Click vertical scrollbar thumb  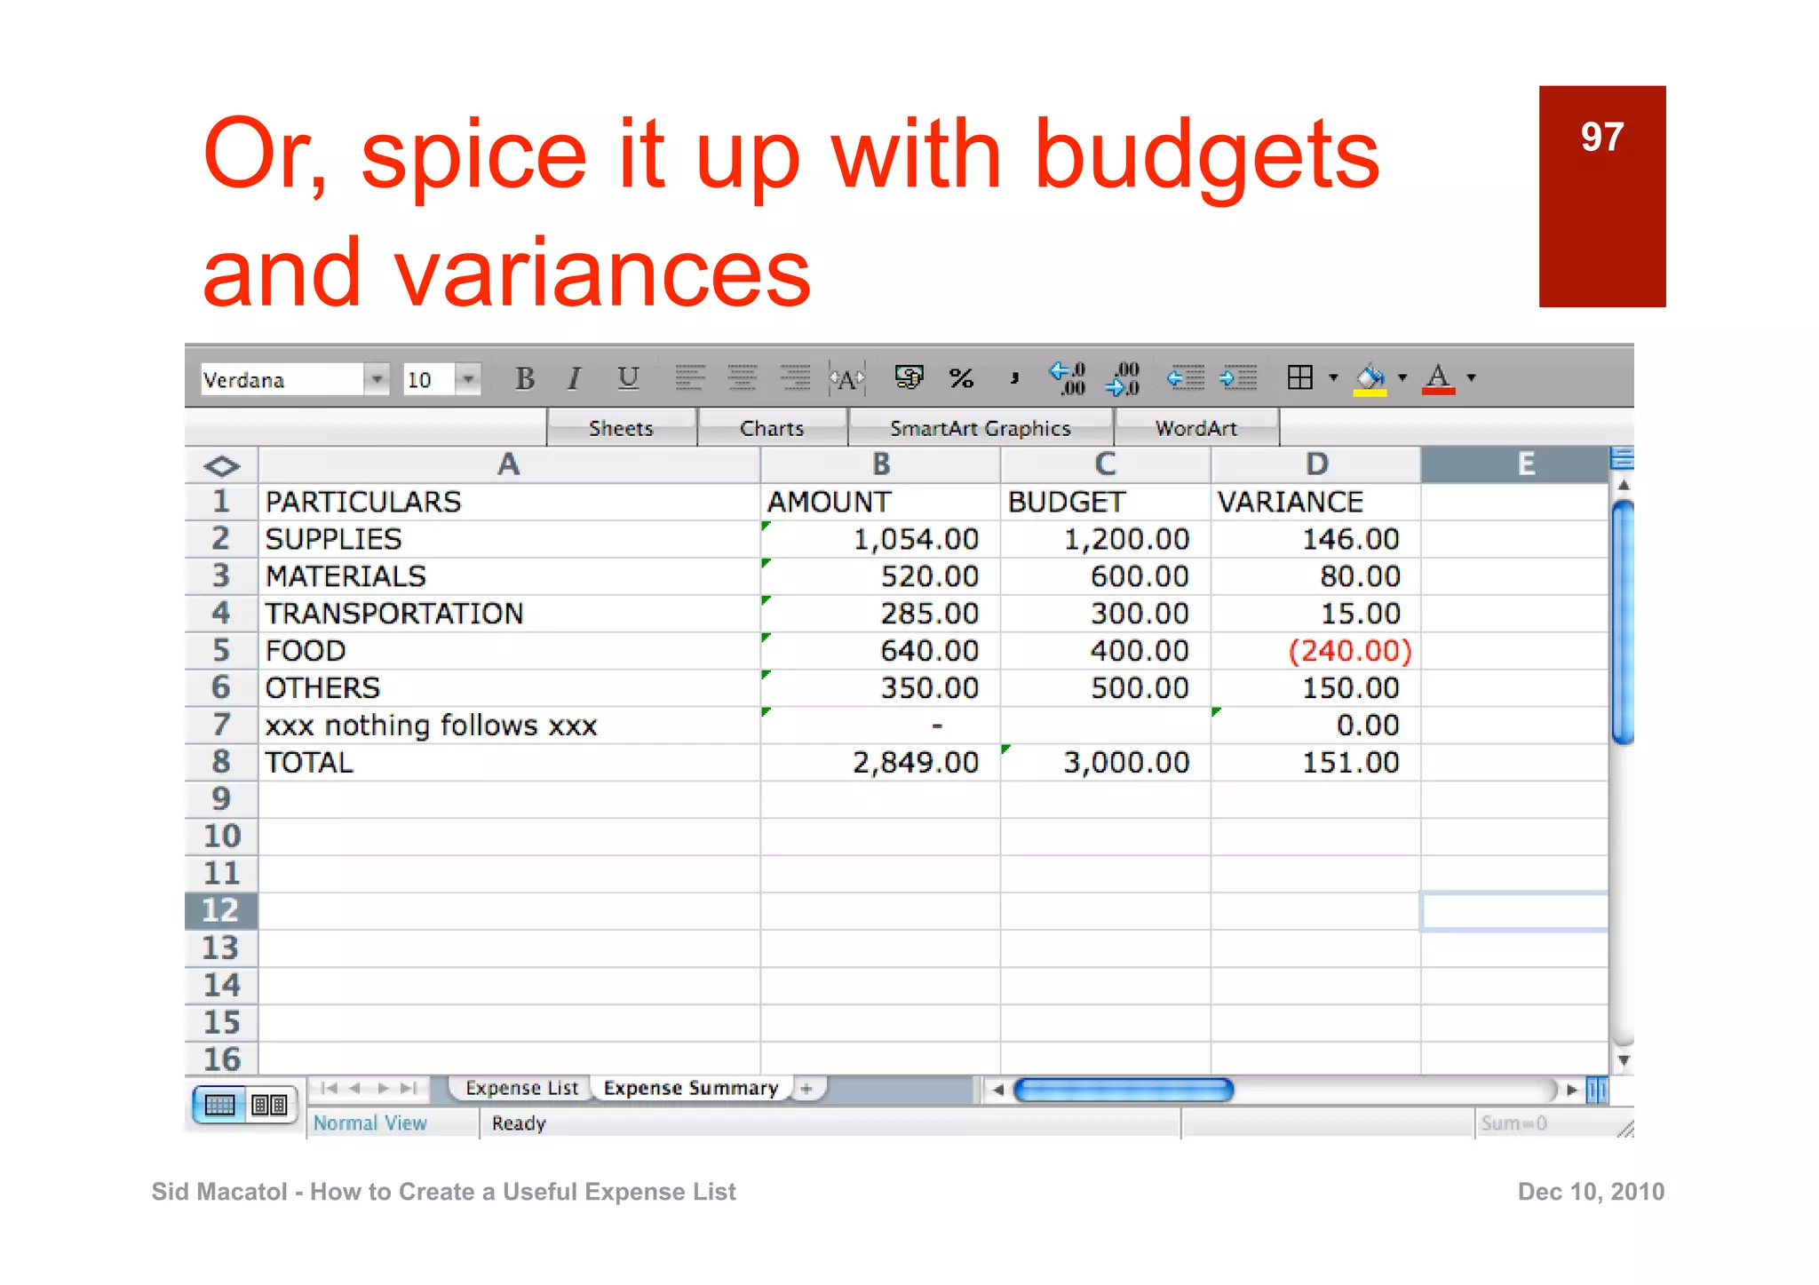1623,622
